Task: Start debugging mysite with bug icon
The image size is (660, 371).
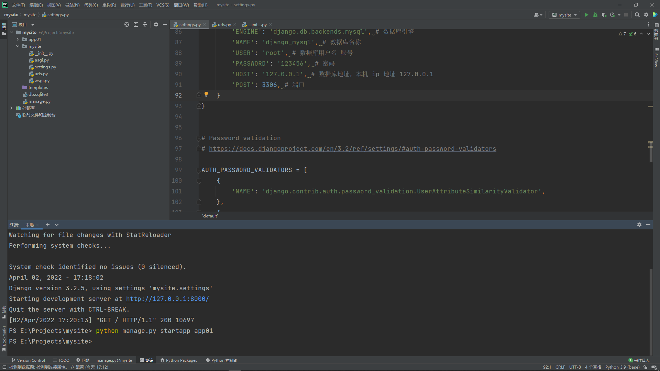Action: [x=595, y=15]
